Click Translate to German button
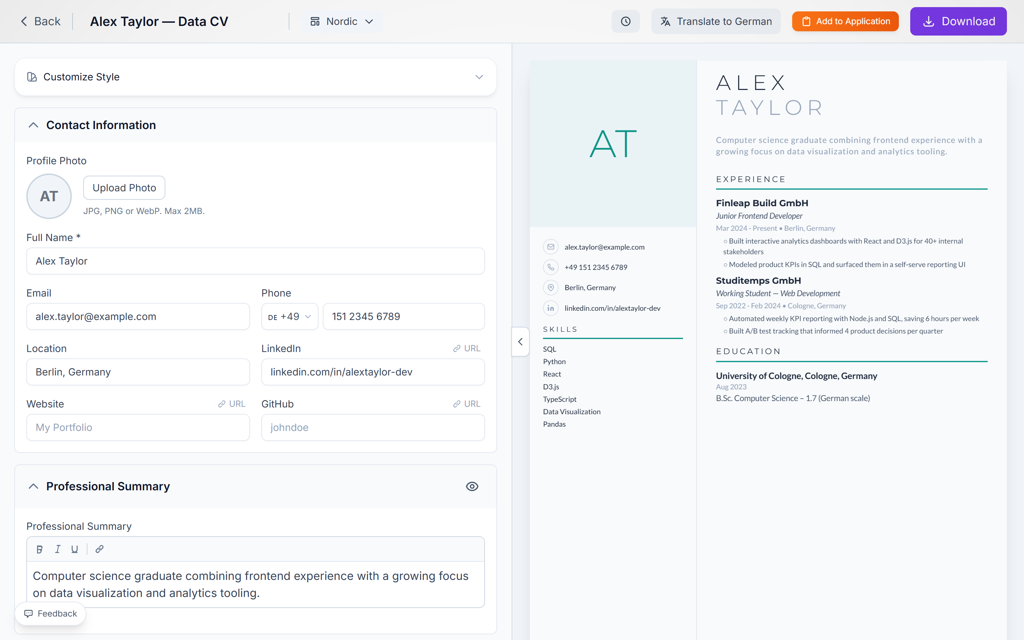This screenshot has width=1024, height=640. point(716,21)
